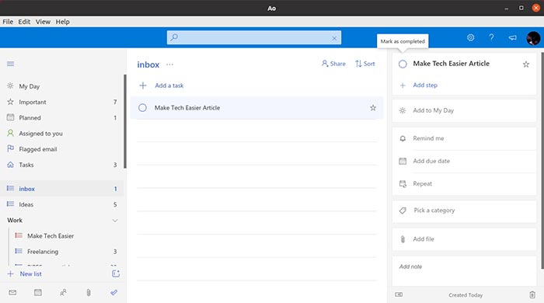Open People app icon at bottom
This screenshot has width=544, height=303.
pos(63,293)
